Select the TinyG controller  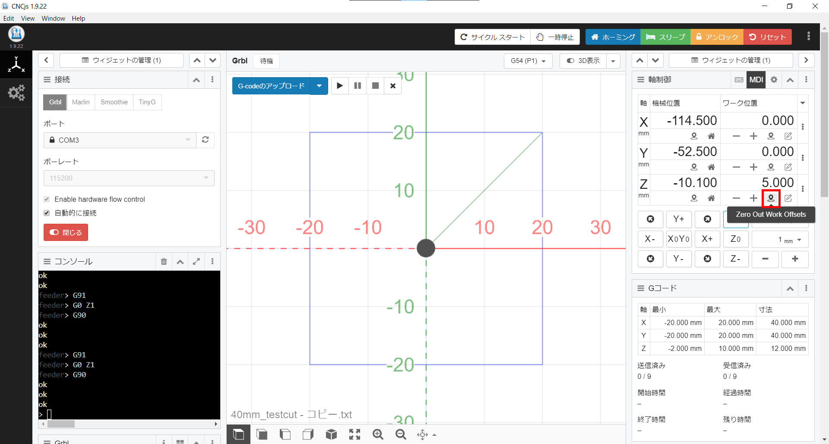147,102
